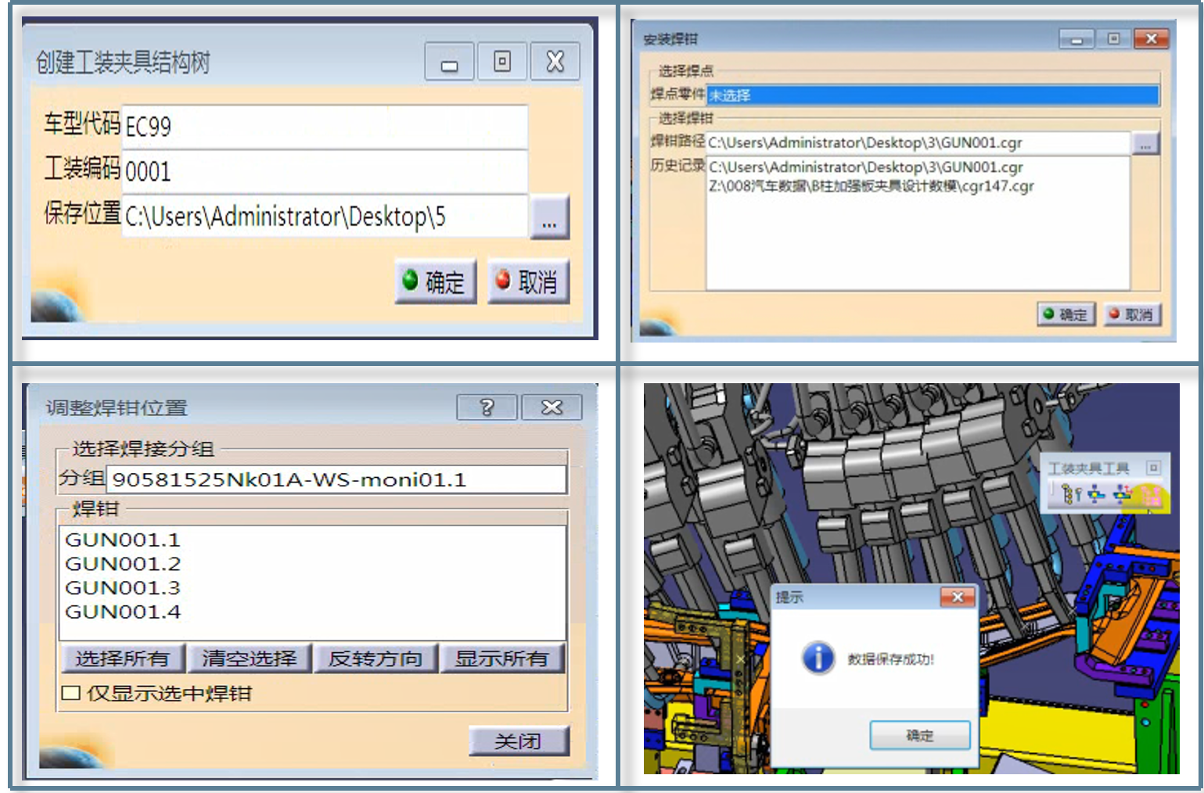Open the browse button beside 焊钳路径 field
This screenshot has height=793, width=1204.
(1145, 144)
